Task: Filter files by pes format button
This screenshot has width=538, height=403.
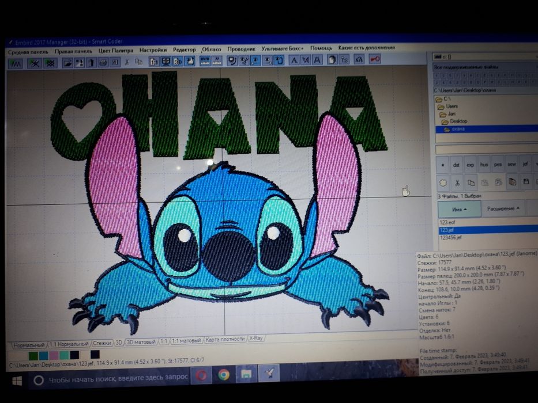Action: tap(498, 165)
